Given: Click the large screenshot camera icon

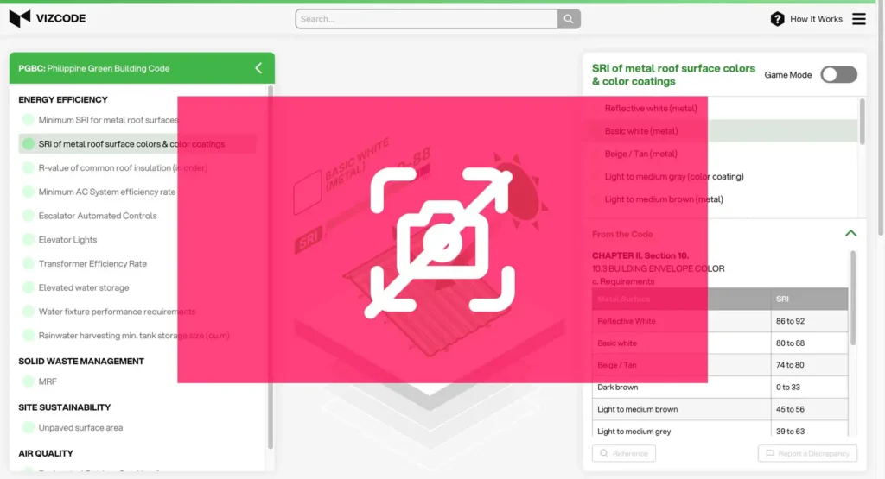Looking at the screenshot, I should 442,240.
